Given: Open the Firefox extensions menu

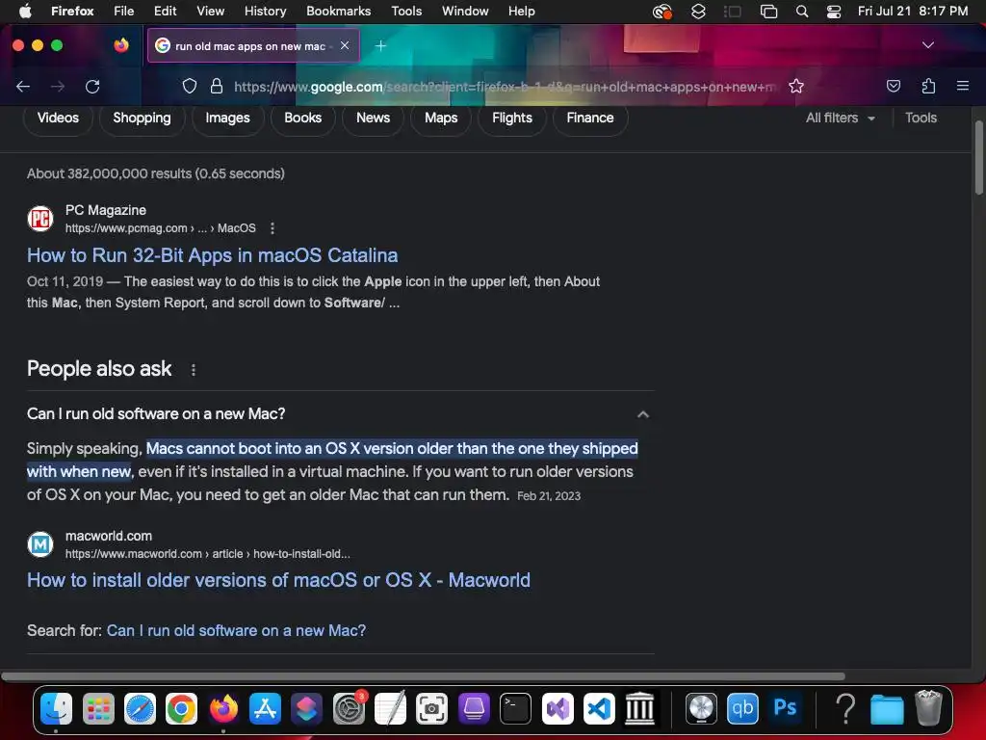Looking at the screenshot, I should point(928,86).
